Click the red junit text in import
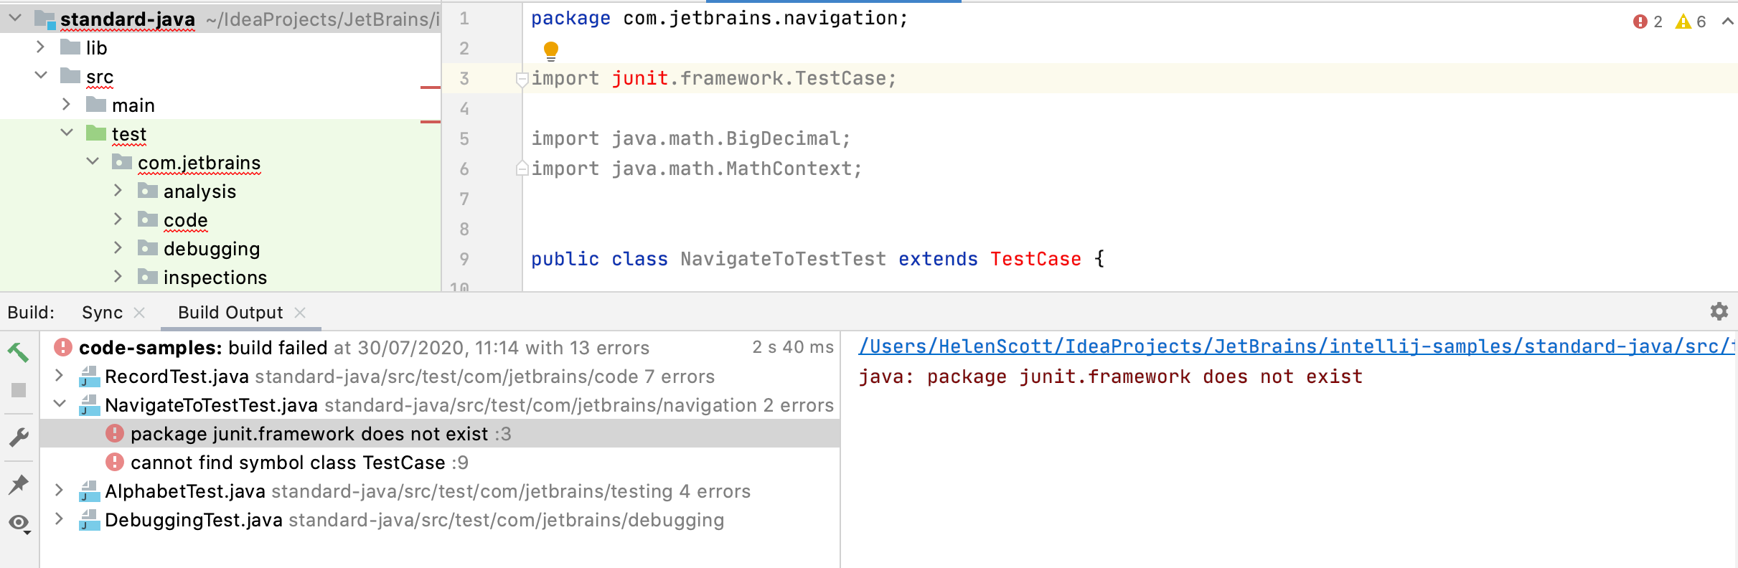Screen dimensions: 1738x568 639,78
